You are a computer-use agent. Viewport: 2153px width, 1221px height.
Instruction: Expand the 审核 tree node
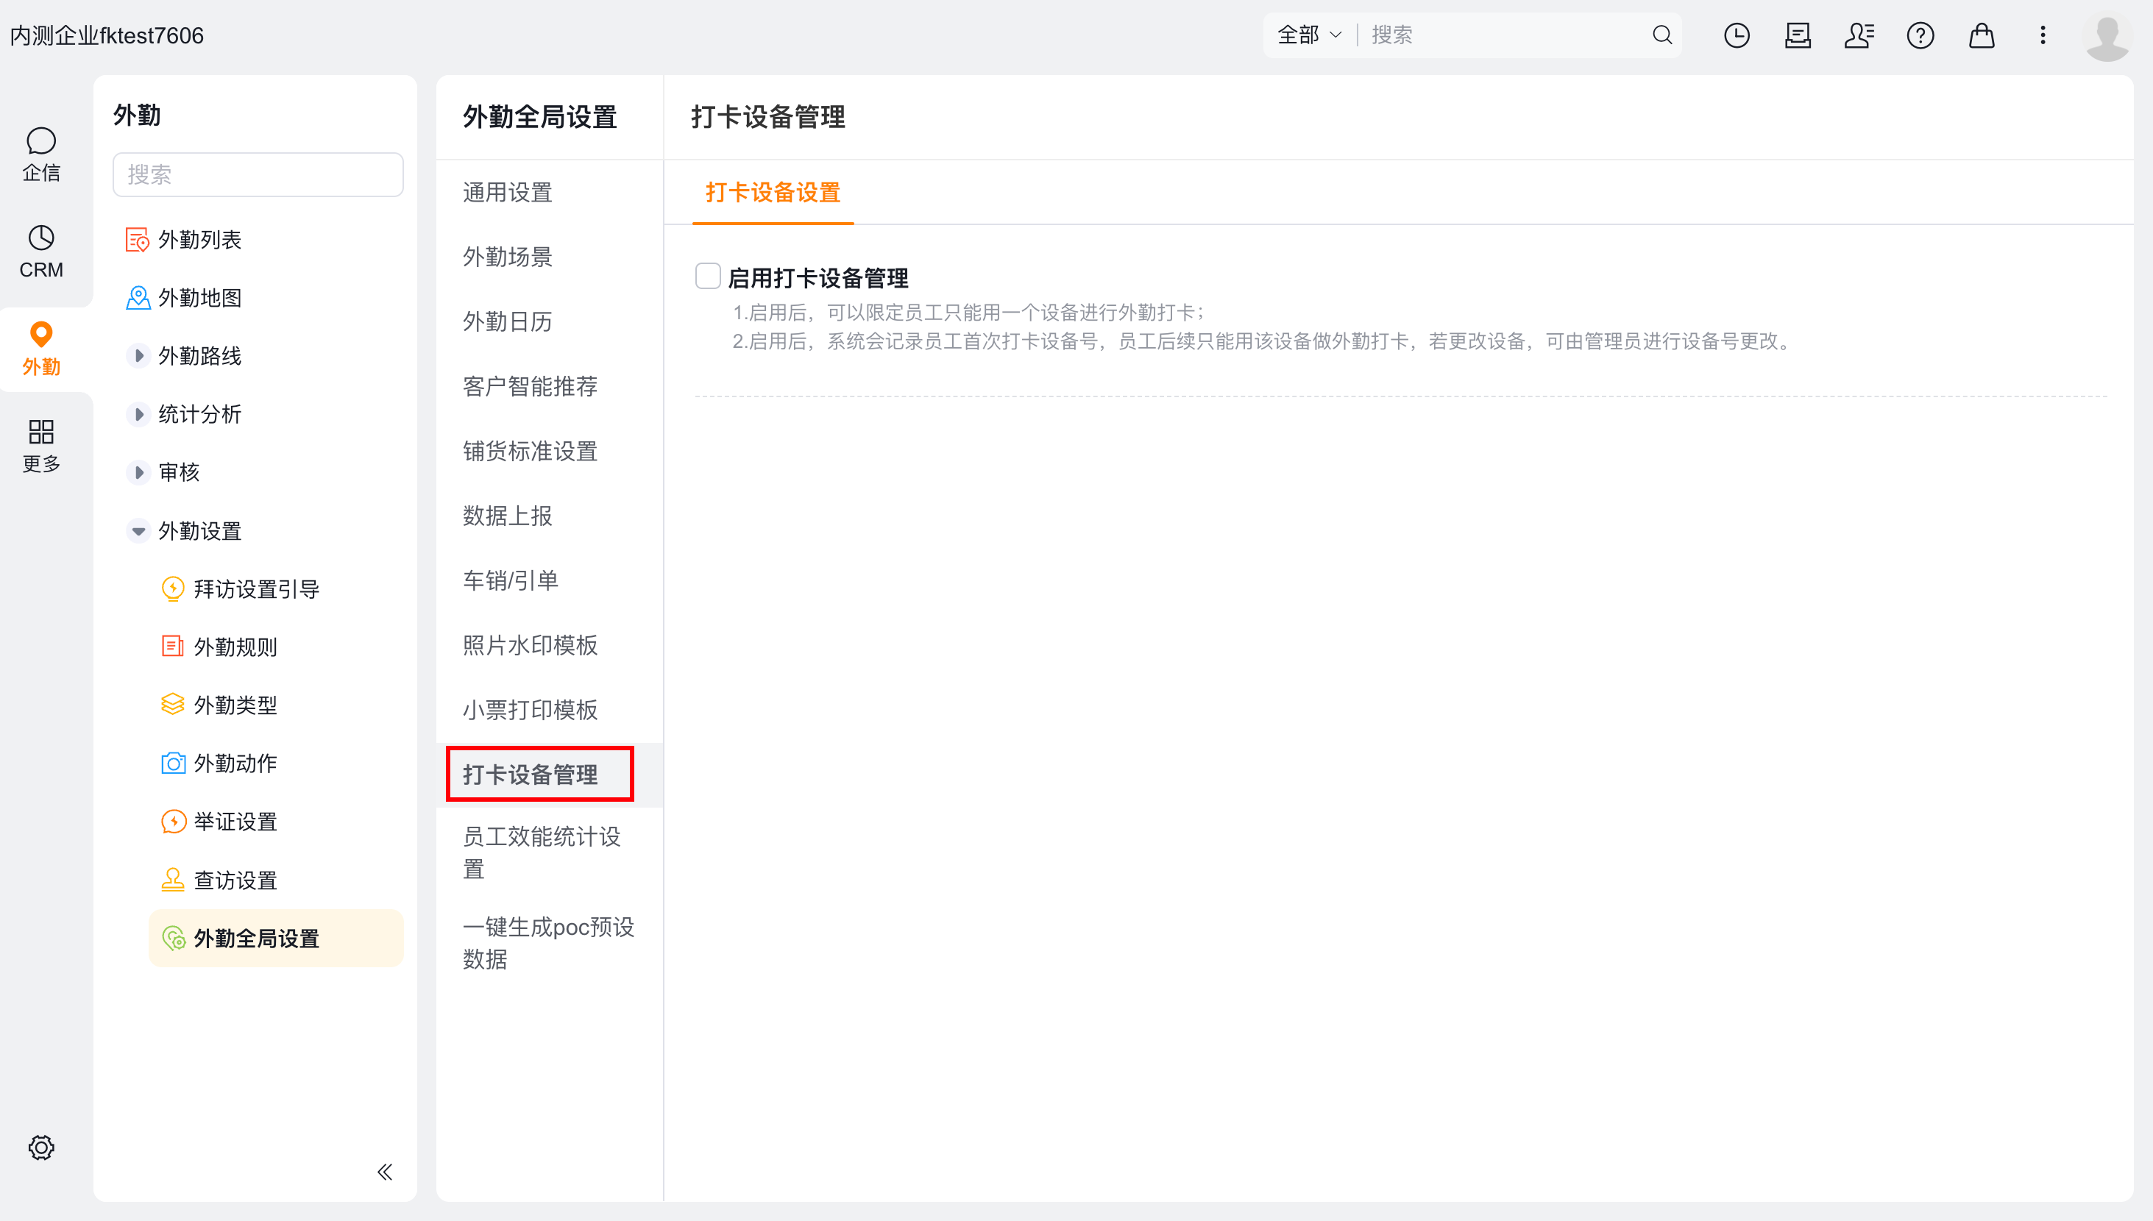(x=138, y=472)
